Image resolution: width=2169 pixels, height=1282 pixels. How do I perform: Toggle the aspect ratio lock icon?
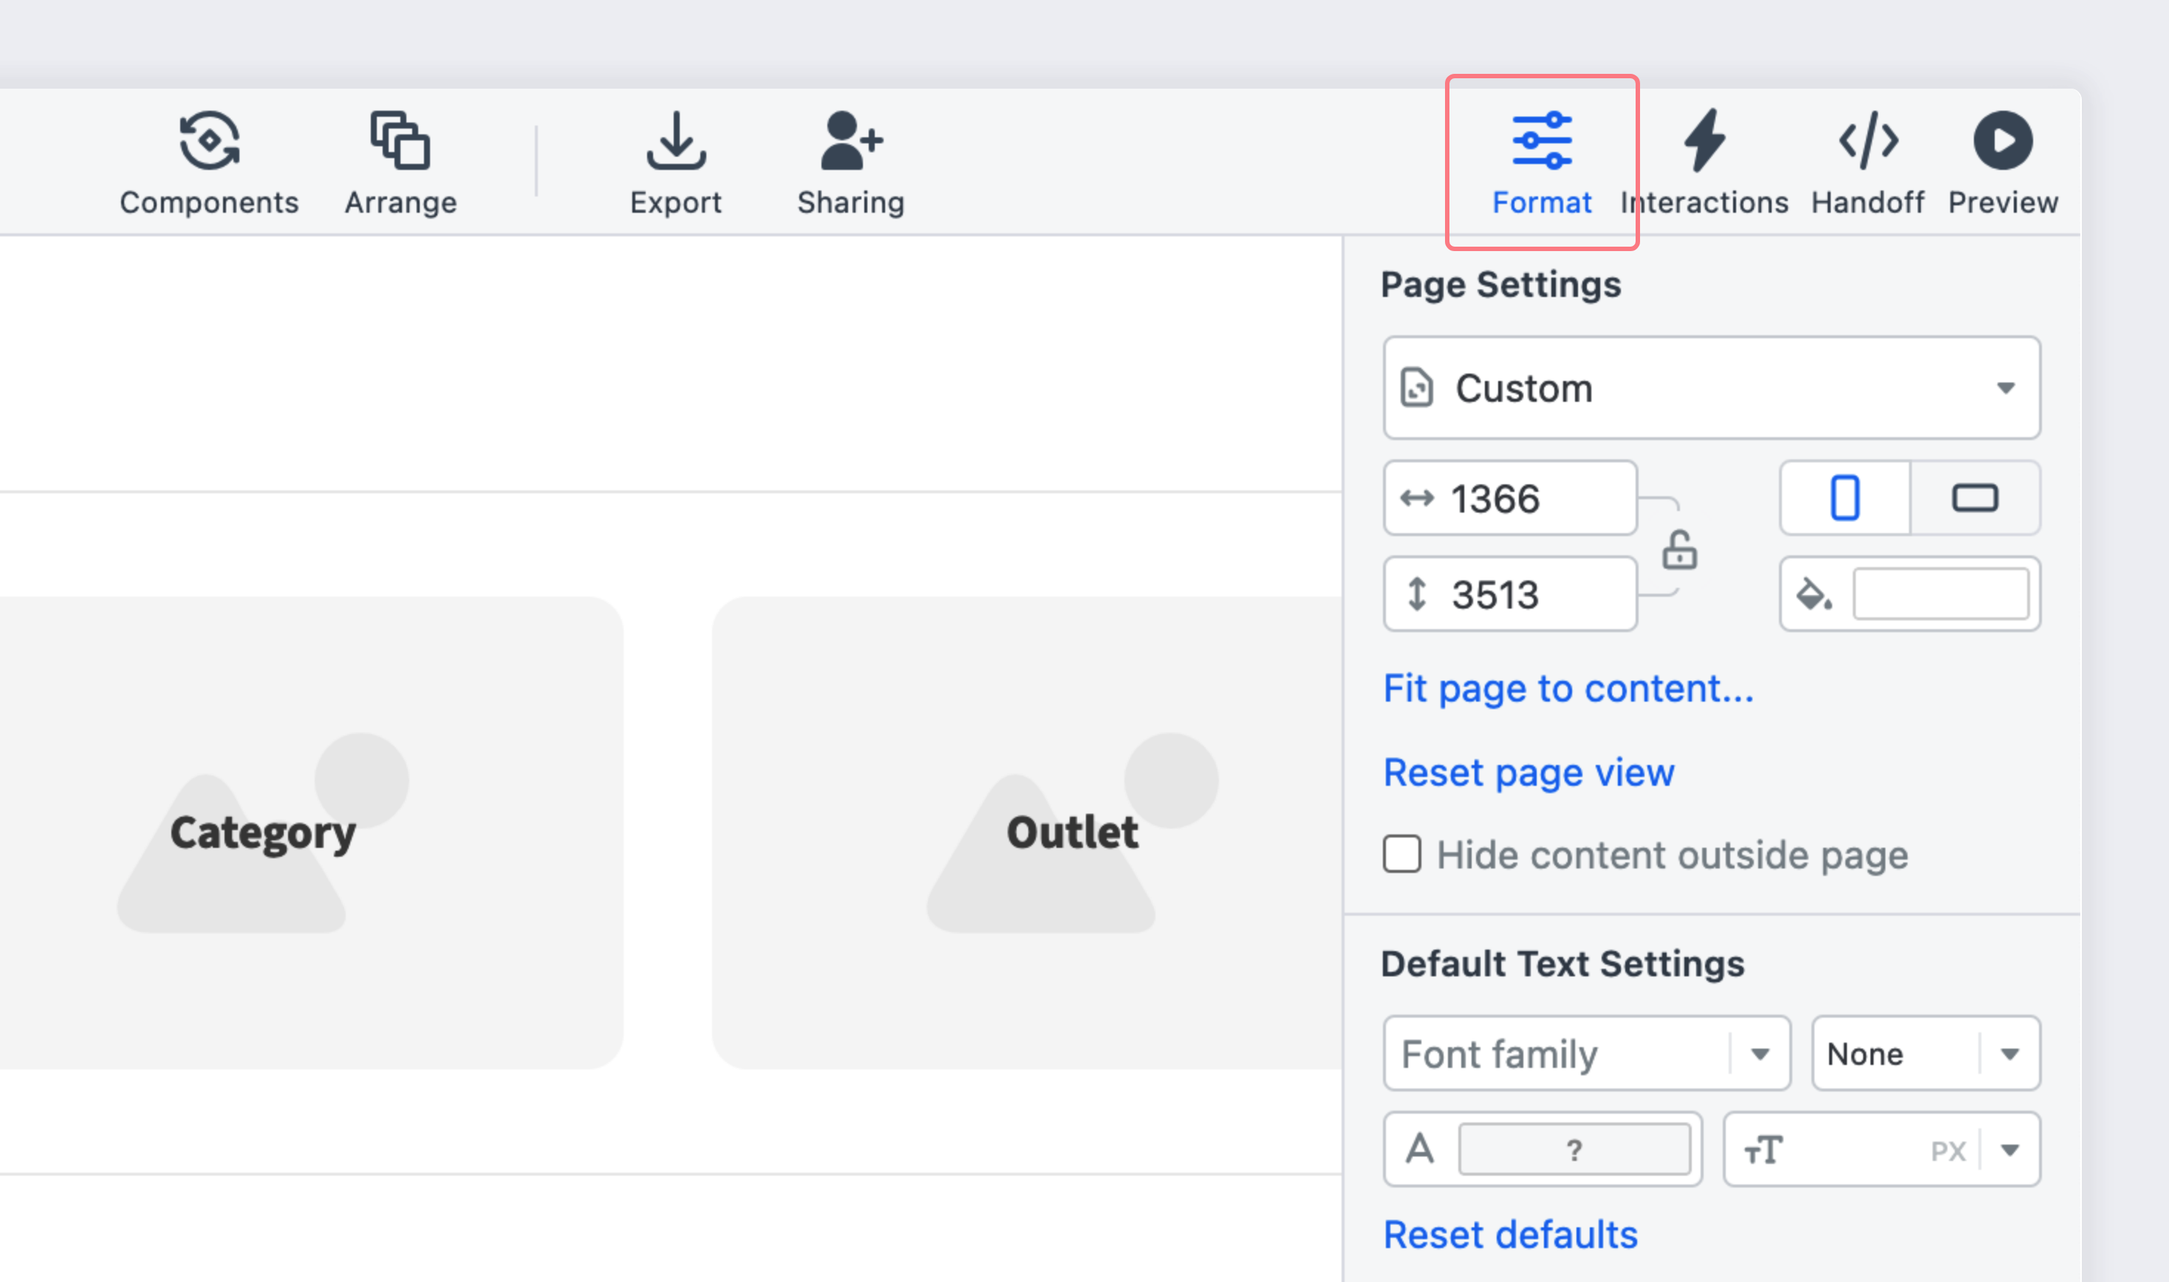point(1679,550)
